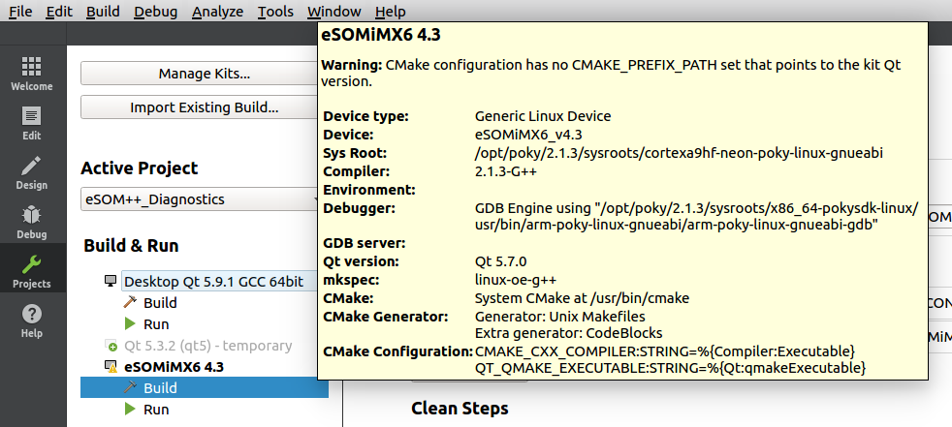Click tooltip title eSOMiMX6 4.3
Image resolution: width=952 pixels, height=427 pixels.
click(x=381, y=35)
